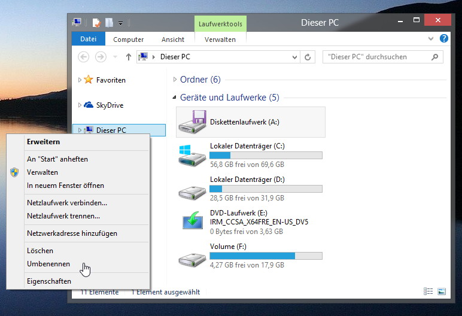This screenshot has width=462, height=316.
Task: Expand the SkyDrive tree node arrow
Action: (80, 105)
